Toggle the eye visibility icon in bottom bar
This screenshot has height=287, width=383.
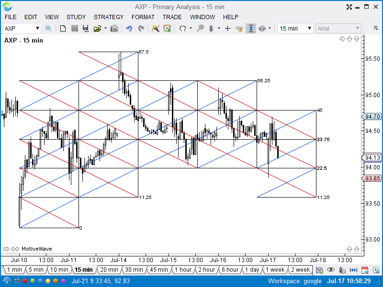[x=331, y=270]
